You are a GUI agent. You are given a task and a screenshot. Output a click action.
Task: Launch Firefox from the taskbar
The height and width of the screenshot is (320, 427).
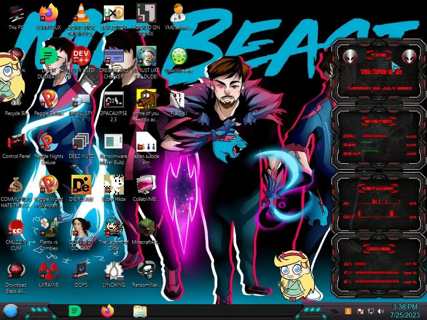108,311
